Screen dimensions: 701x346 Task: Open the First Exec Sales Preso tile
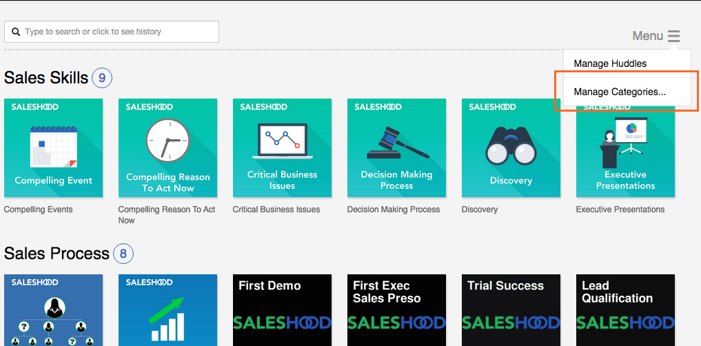pos(396,310)
